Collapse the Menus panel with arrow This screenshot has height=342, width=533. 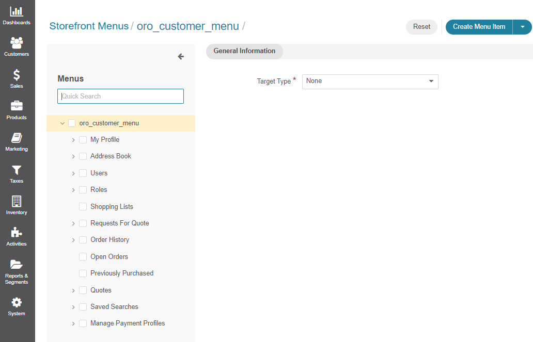click(x=181, y=57)
